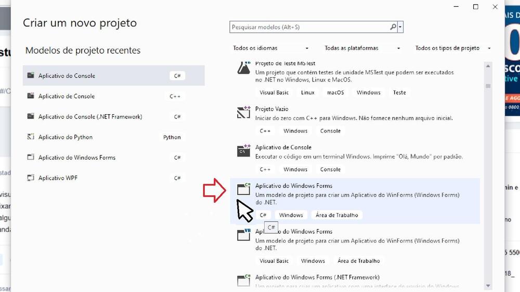Select the Projeto Vazio template title
The width and height of the screenshot is (520, 292).
coord(271,109)
